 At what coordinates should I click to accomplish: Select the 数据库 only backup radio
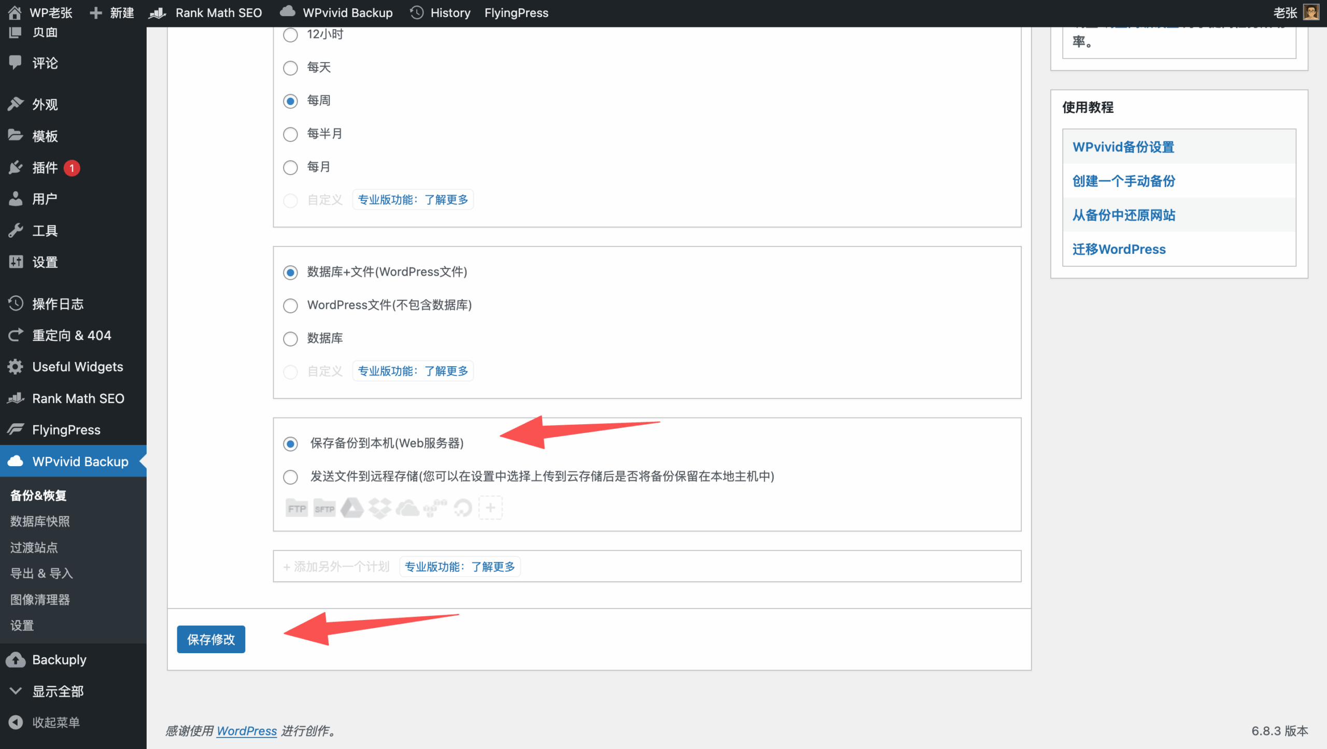pos(290,339)
